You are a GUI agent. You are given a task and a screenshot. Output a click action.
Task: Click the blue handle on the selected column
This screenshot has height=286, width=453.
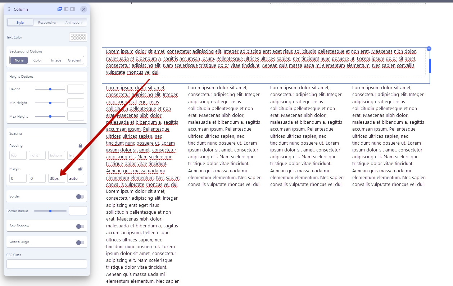(x=430, y=65)
